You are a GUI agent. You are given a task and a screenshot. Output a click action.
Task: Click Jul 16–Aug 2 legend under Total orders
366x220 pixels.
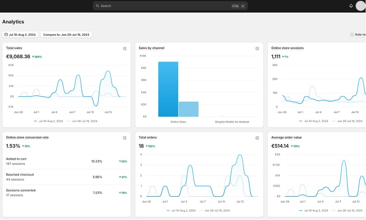pos(181,210)
